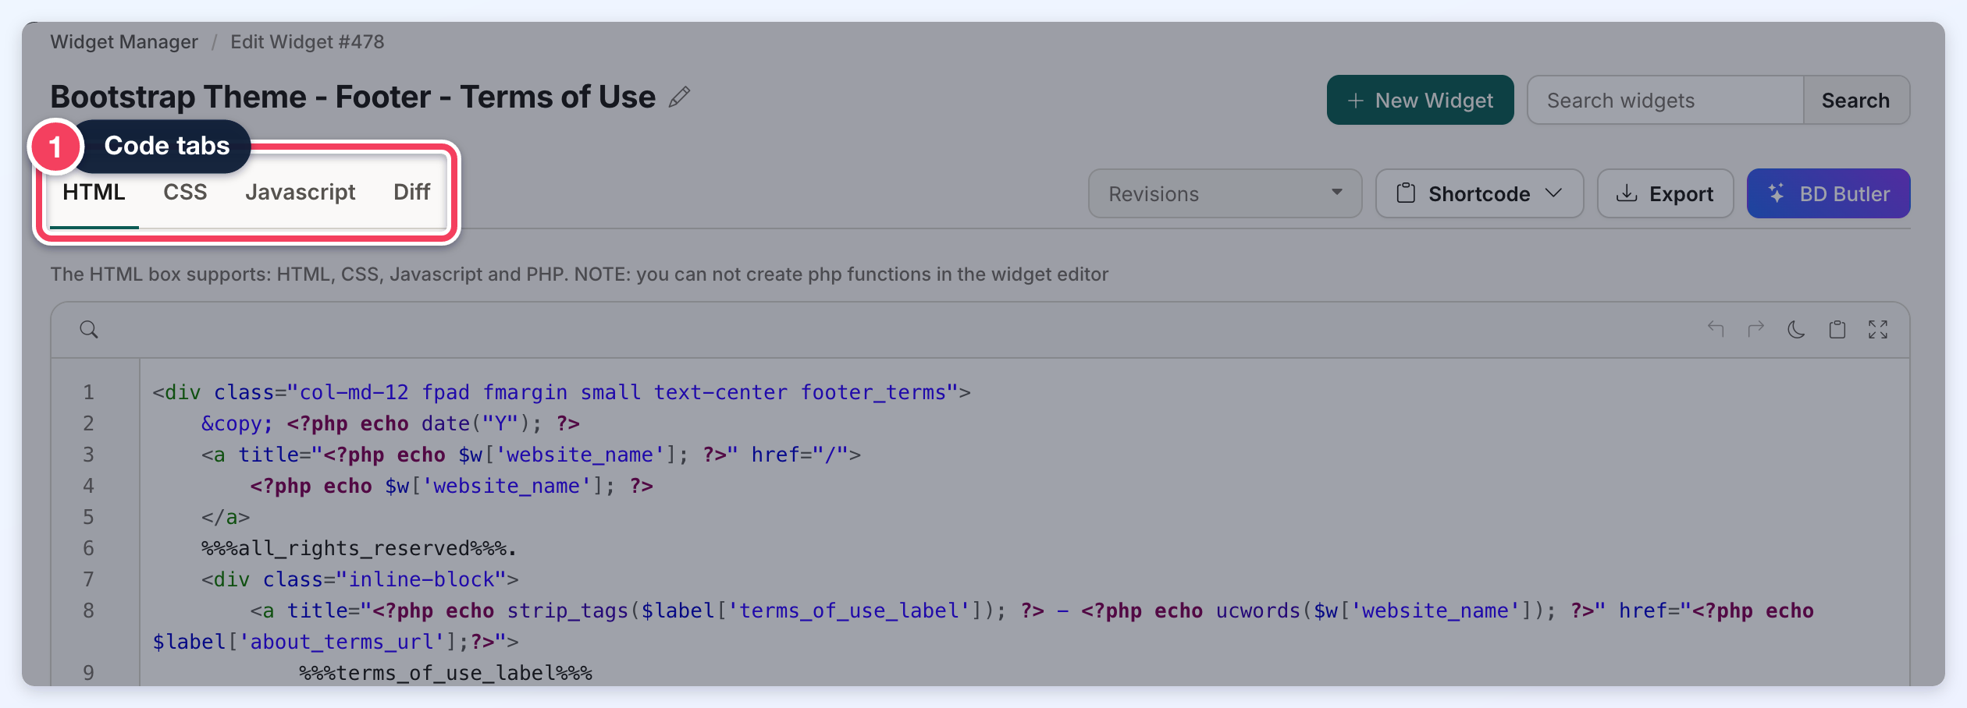
Task: Click the Export button
Action: [x=1665, y=193]
